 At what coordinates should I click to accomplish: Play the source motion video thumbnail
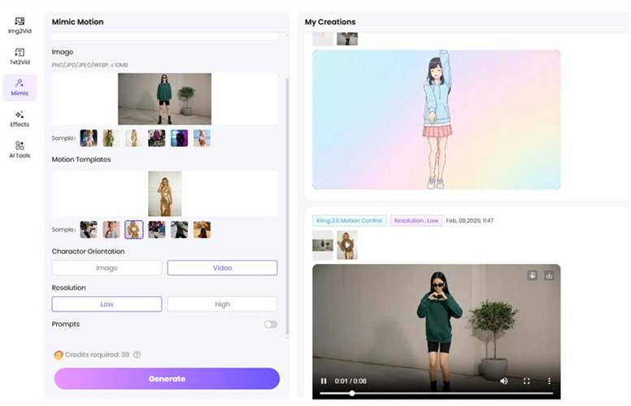(347, 244)
